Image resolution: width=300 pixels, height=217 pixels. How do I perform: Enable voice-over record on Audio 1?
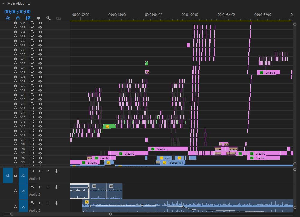56,171
